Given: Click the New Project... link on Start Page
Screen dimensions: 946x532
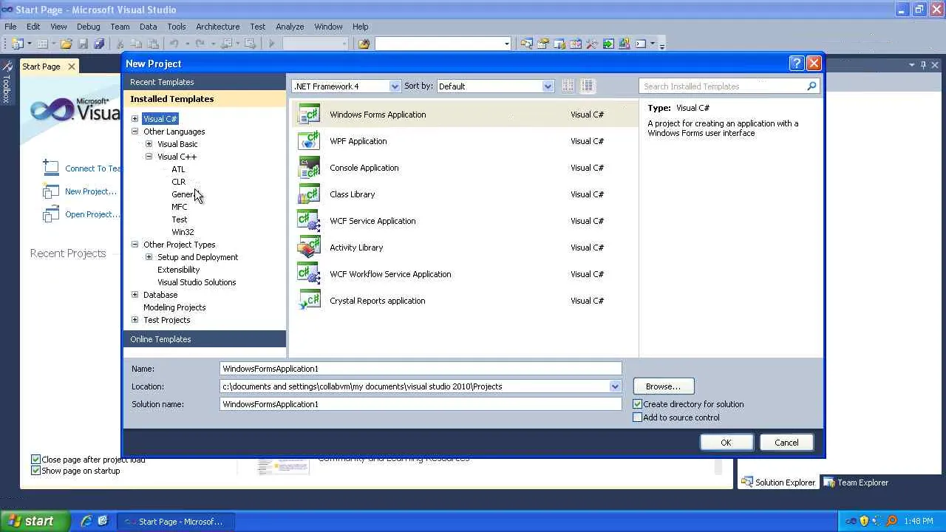Looking at the screenshot, I should click(91, 191).
